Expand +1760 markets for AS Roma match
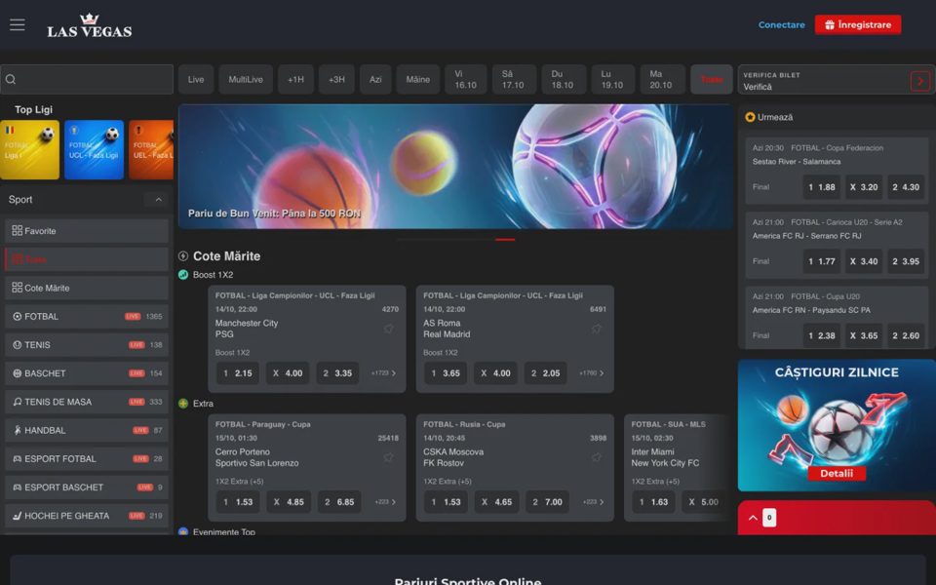Viewport: 936px width, 585px height. (x=592, y=373)
